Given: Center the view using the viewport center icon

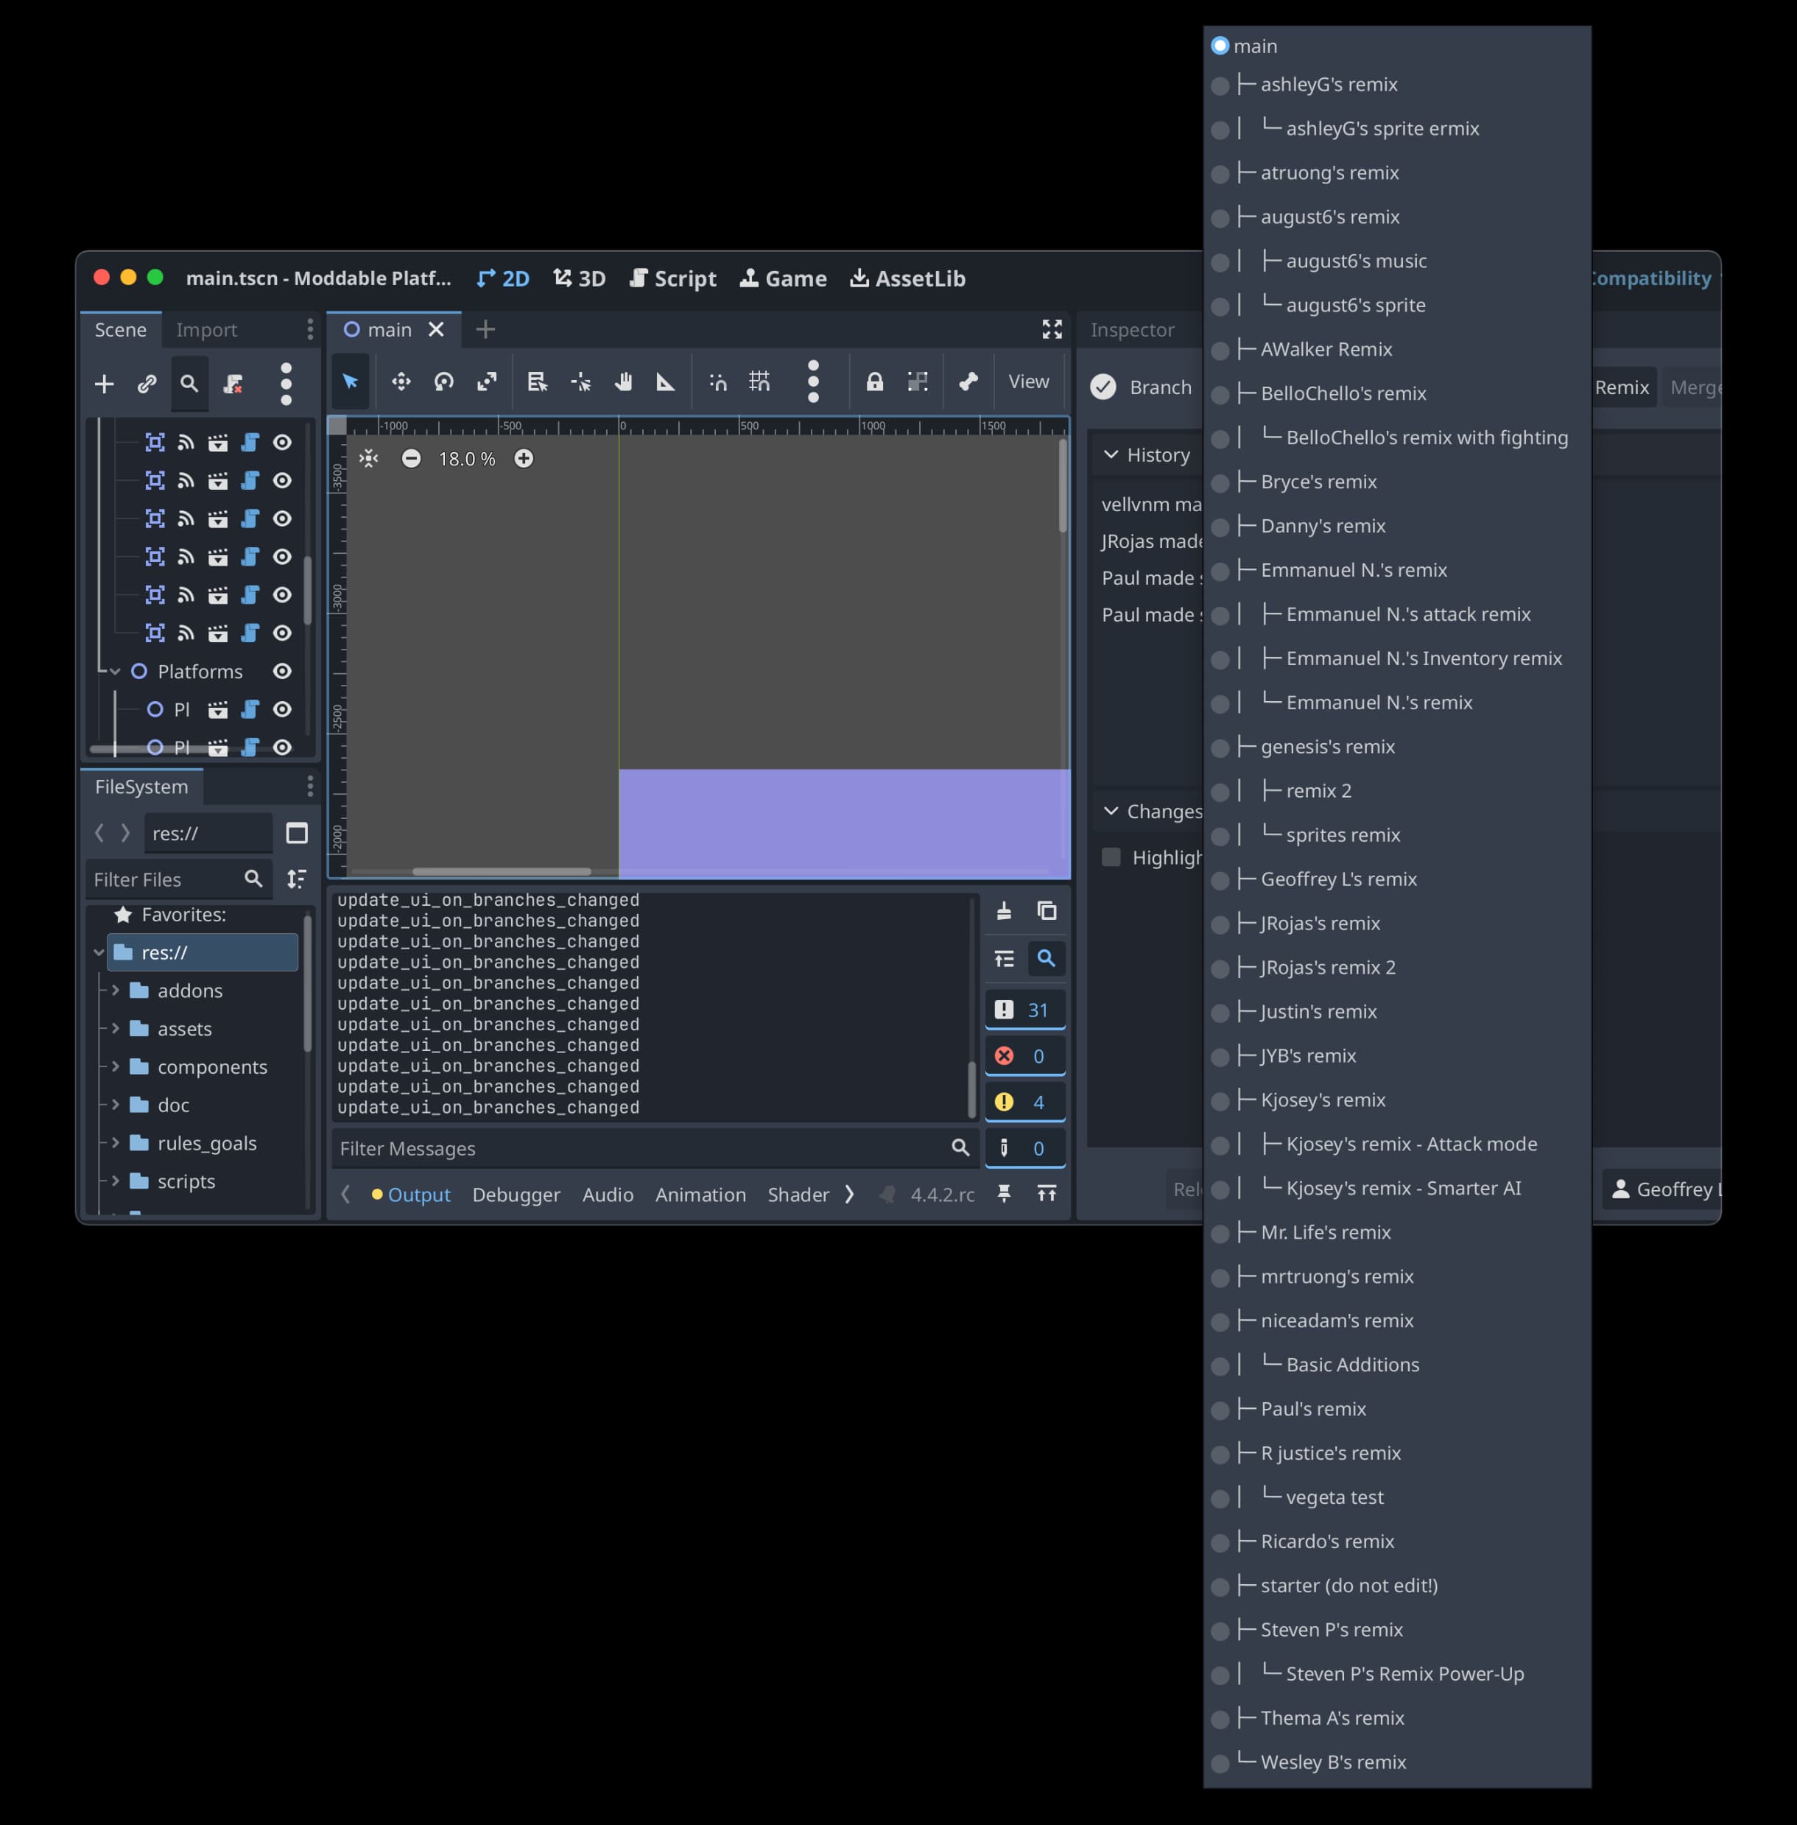Looking at the screenshot, I should [369, 459].
